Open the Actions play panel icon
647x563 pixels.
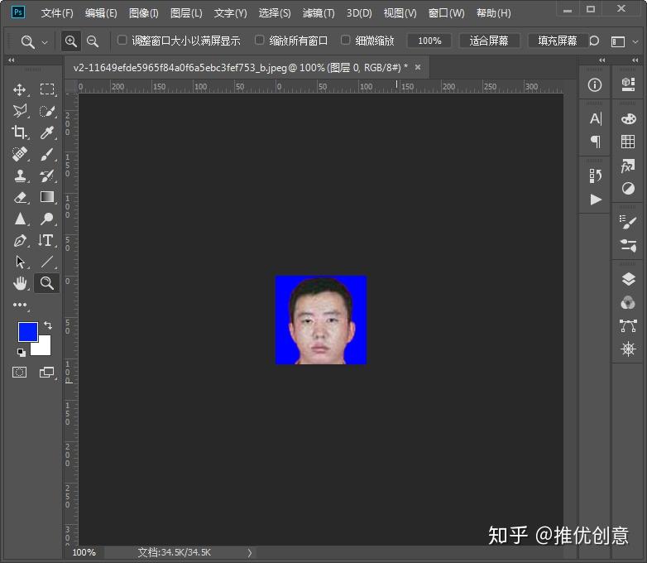pyautogui.click(x=596, y=200)
